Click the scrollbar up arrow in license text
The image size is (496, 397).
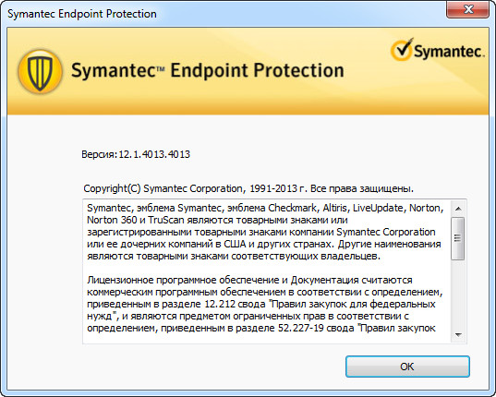tap(458, 209)
